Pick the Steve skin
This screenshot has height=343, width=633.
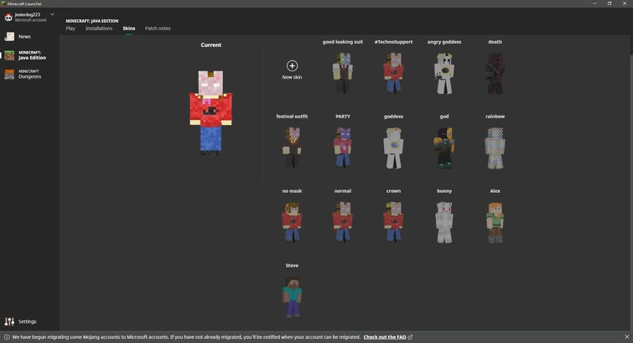(x=292, y=297)
